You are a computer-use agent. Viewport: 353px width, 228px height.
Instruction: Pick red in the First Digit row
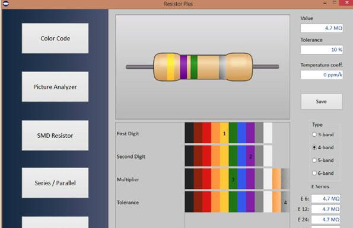click(x=206, y=133)
